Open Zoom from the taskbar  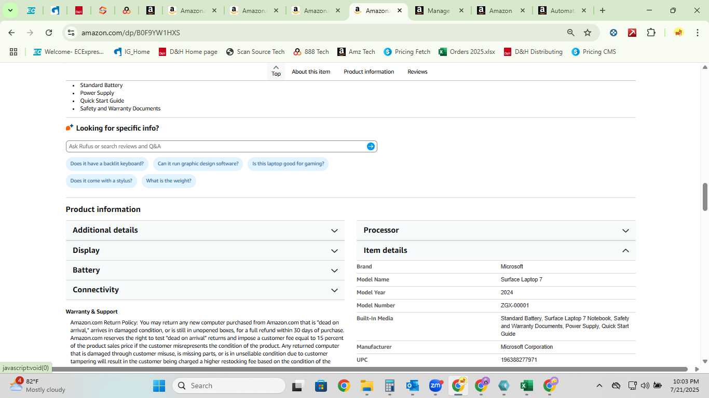[x=435, y=386]
